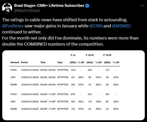Click the P 2+ column header
The width and height of the screenshot is (147, 122).
[73, 55]
